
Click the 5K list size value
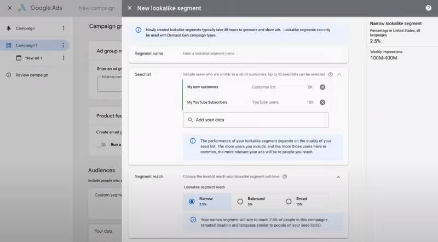pyautogui.click(x=310, y=87)
